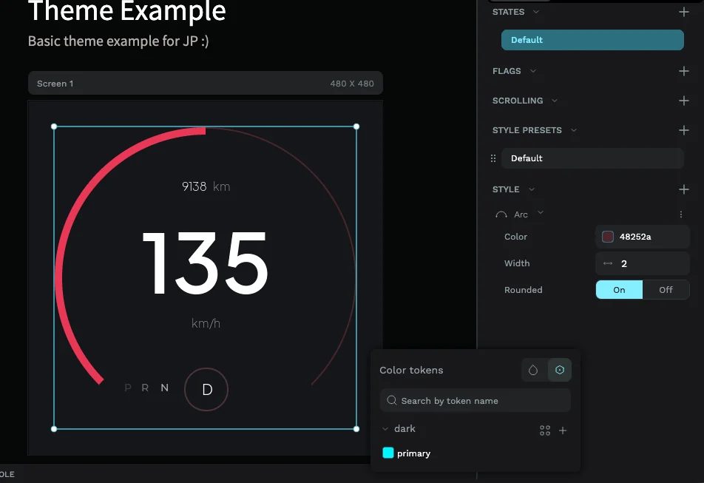Select the R gear letter
The image size is (704, 483).
145,388
